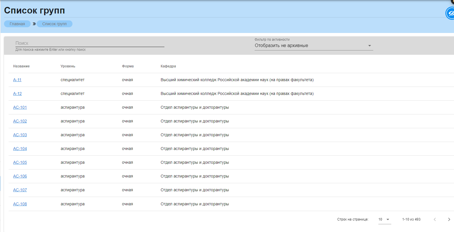Toggle the visually impaired accessibility eye icon

[x=451, y=13]
